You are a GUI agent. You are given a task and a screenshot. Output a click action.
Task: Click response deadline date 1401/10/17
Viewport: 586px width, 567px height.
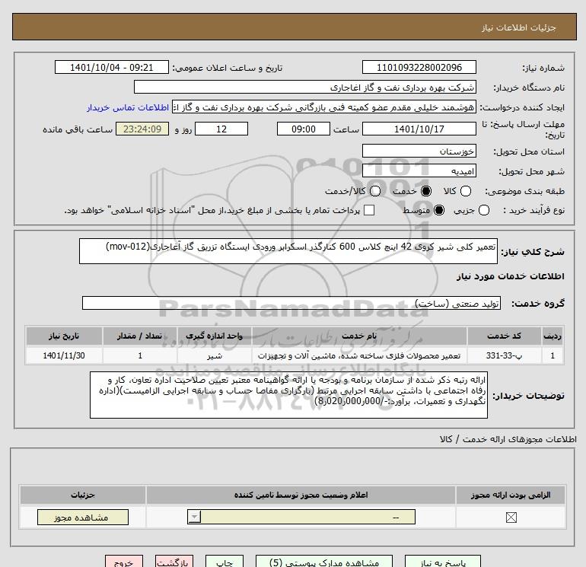(x=419, y=129)
